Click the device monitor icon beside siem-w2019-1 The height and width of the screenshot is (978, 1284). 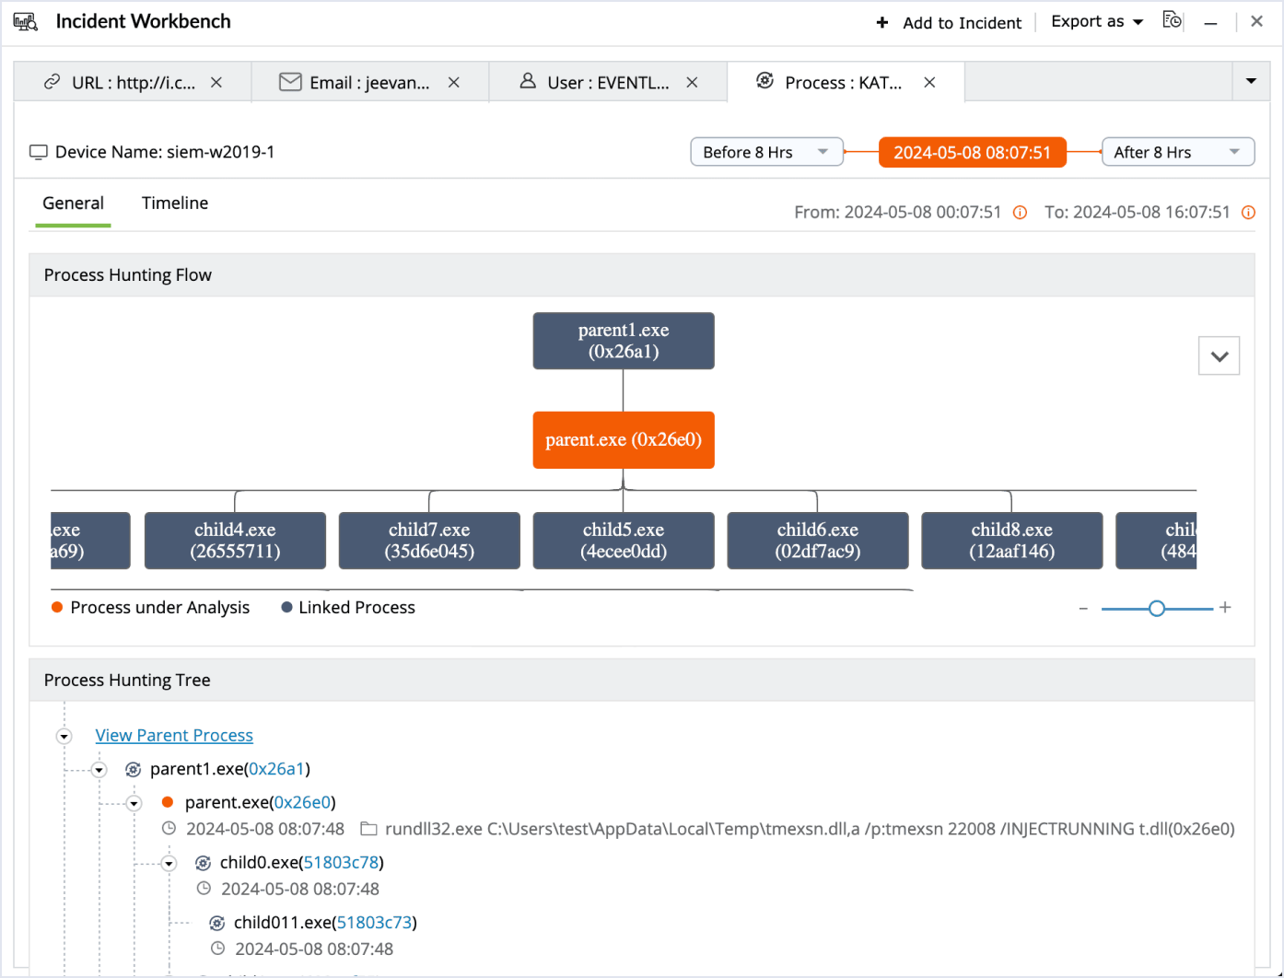(38, 151)
